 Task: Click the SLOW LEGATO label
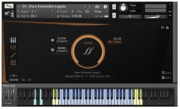coord(62,40)
